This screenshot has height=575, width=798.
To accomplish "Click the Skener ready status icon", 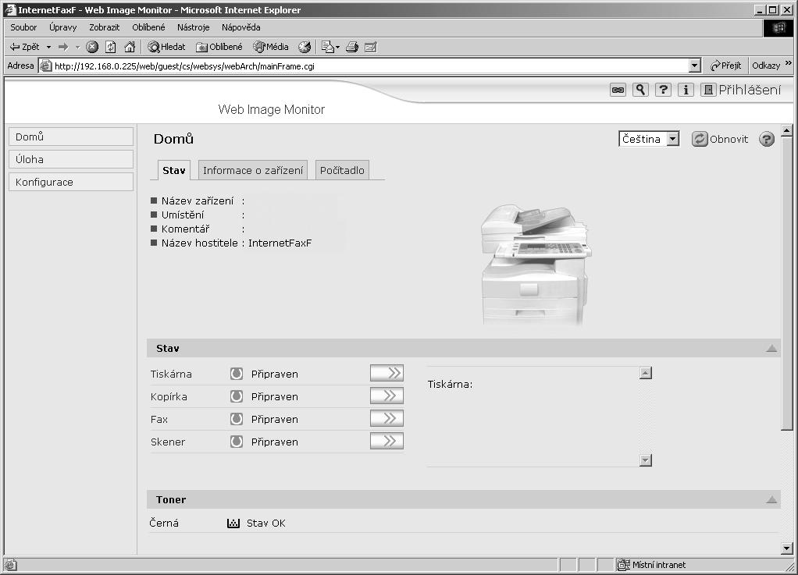I will [x=236, y=442].
